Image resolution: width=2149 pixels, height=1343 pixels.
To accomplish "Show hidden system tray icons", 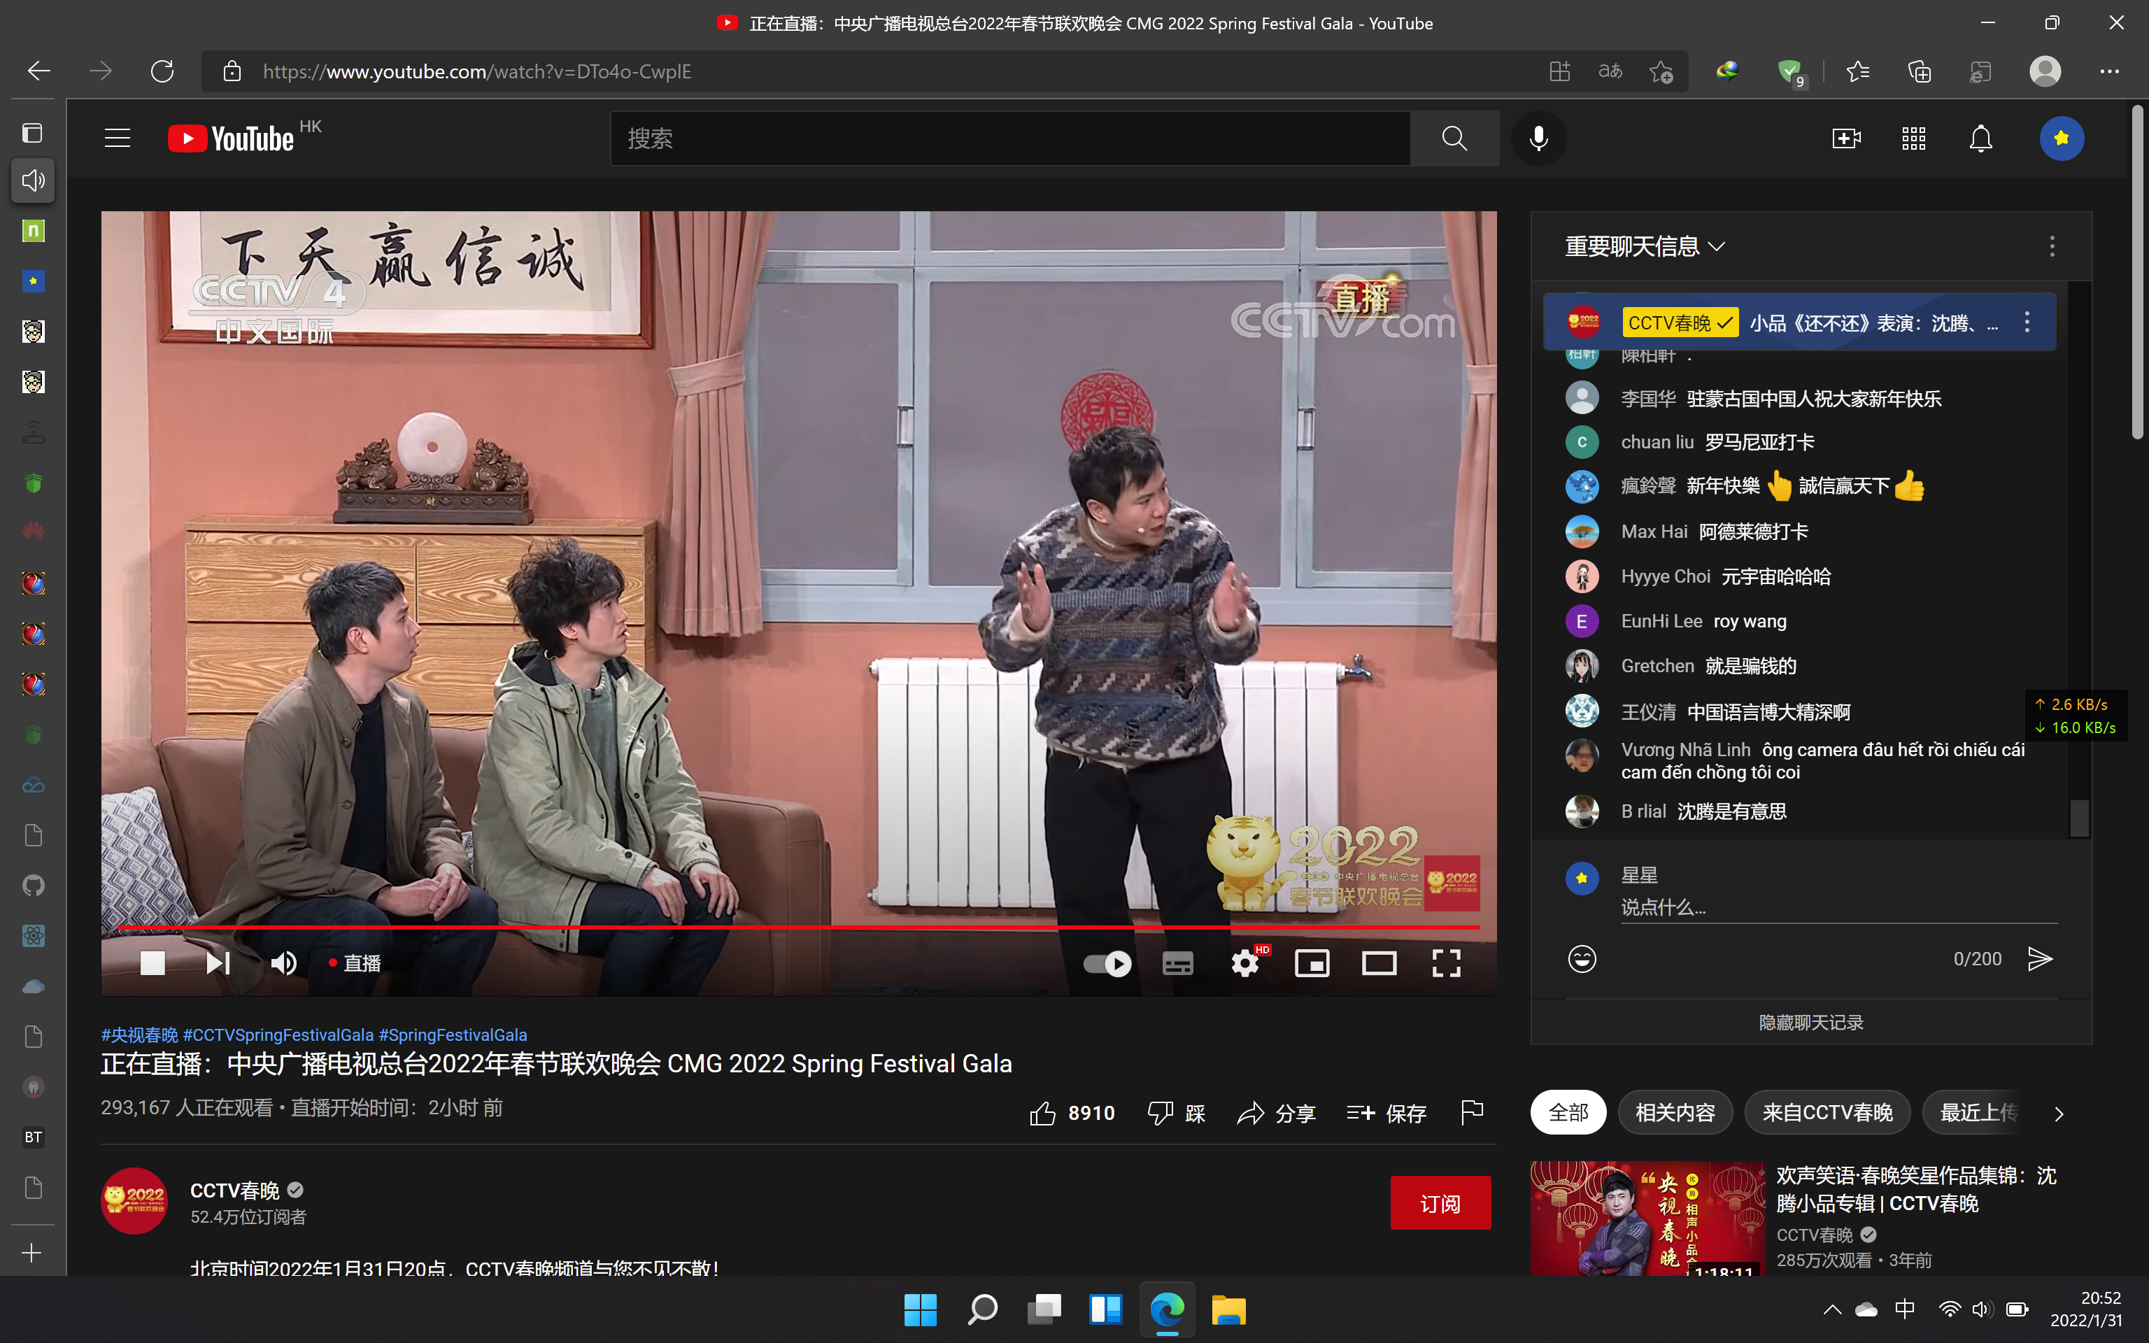I will point(1831,1309).
